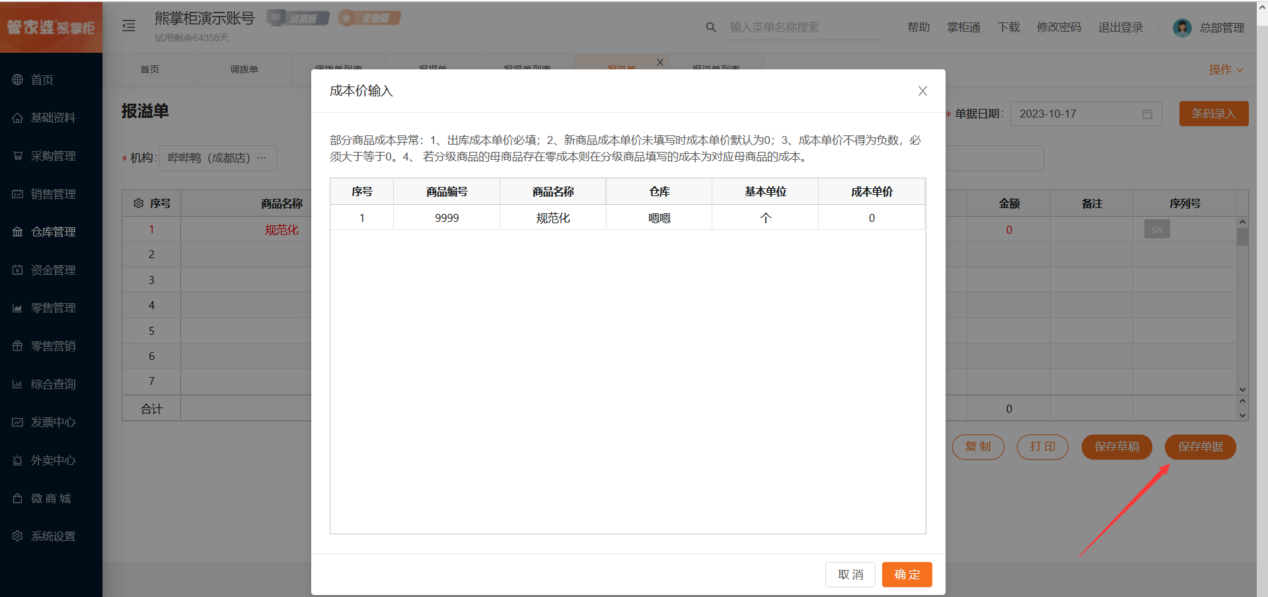1268x597 pixels.
Task: Click the 复制 button
Action: pos(978,447)
